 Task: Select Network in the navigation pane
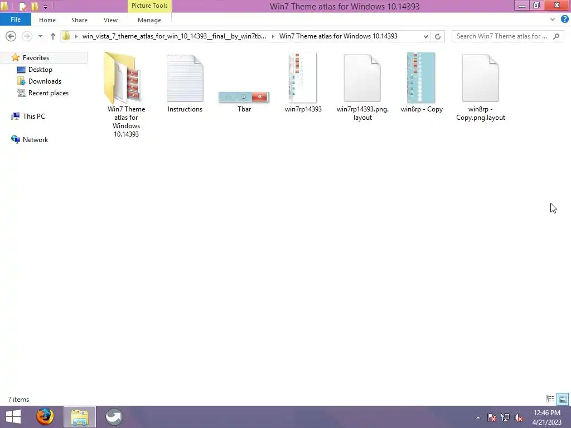[35, 140]
